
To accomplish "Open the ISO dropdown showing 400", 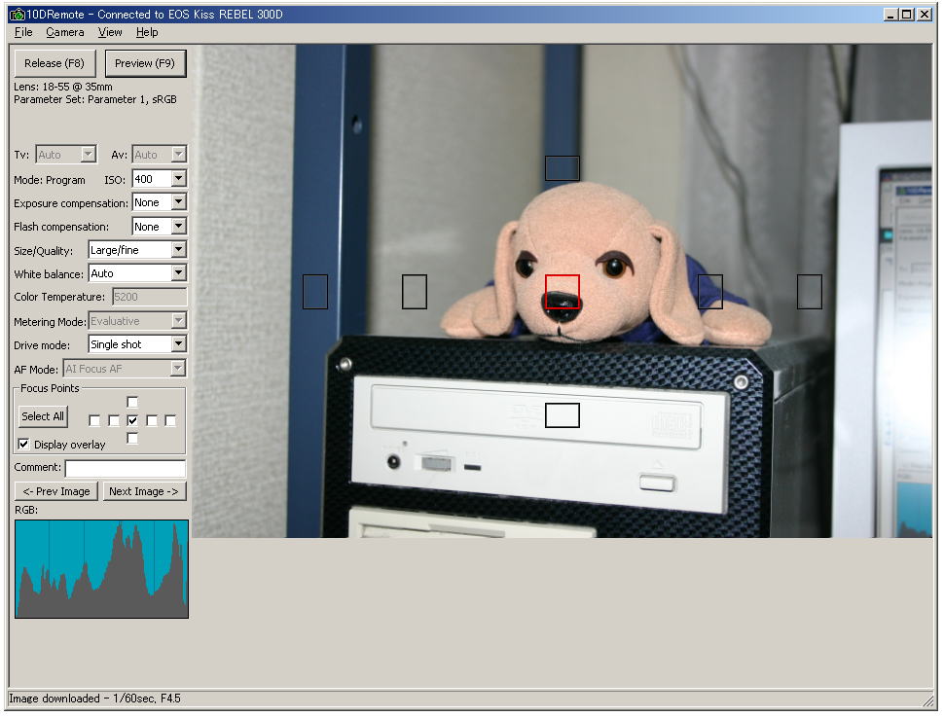I will coord(178,179).
